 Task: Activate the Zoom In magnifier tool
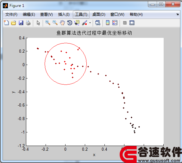pyautogui.click(x=48, y=23)
